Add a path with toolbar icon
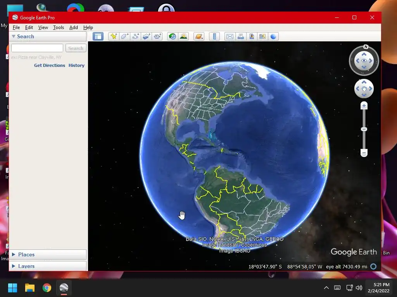397x297 pixels. pos(135,36)
